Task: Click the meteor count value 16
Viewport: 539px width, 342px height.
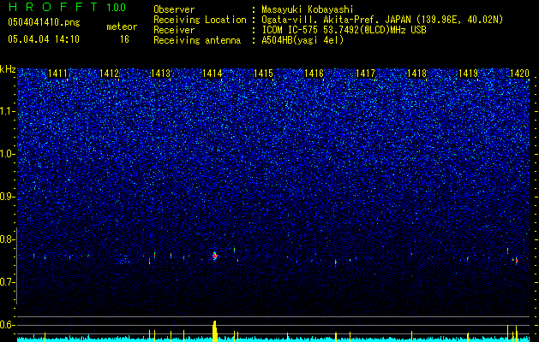Action: tap(124, 39)
